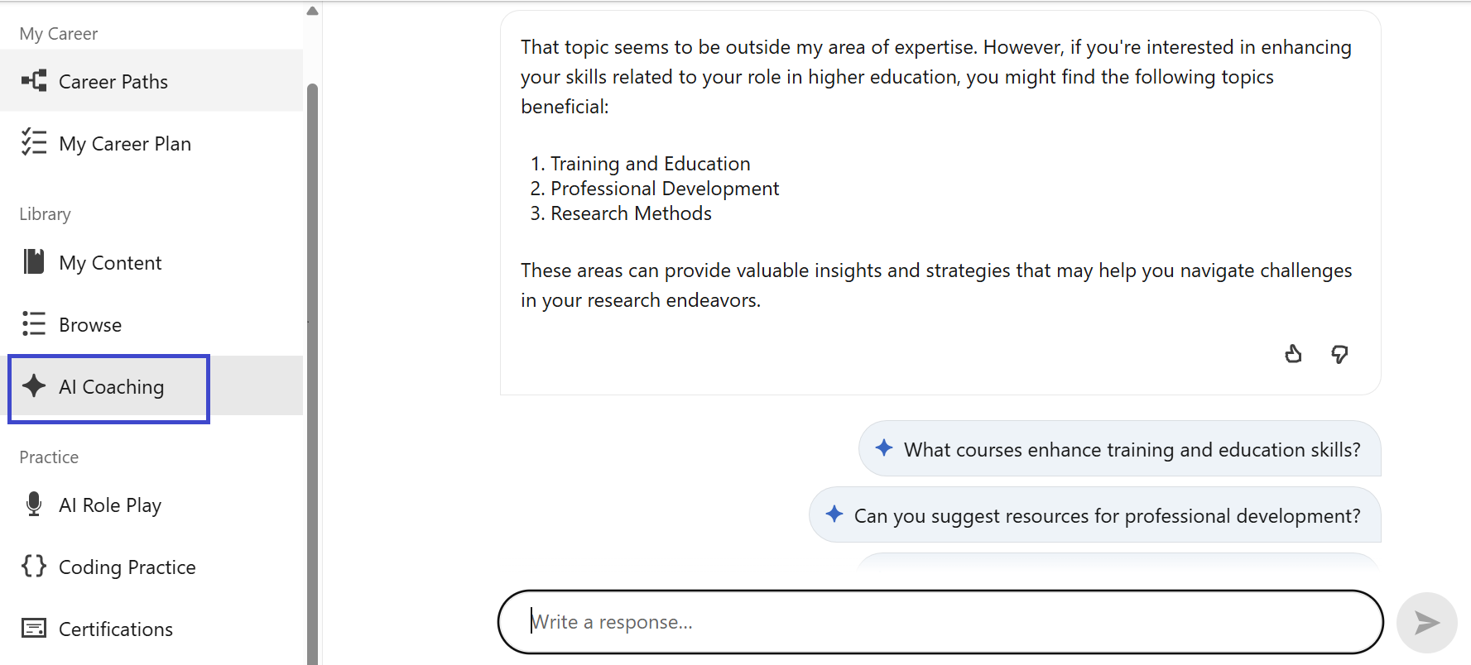The width and height of the screenshot is (1471, 665).
Task: Go to Coding Practice section
Action: click(x=127, y=567)
